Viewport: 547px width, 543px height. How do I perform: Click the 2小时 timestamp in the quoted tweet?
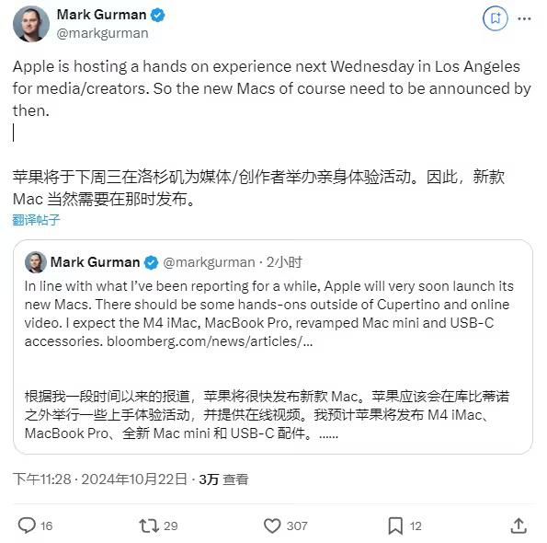[284, 262]
